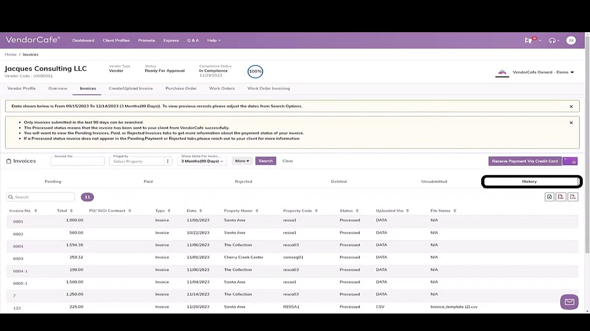Switch to the Vendor Profile tab

click(21, 88)
